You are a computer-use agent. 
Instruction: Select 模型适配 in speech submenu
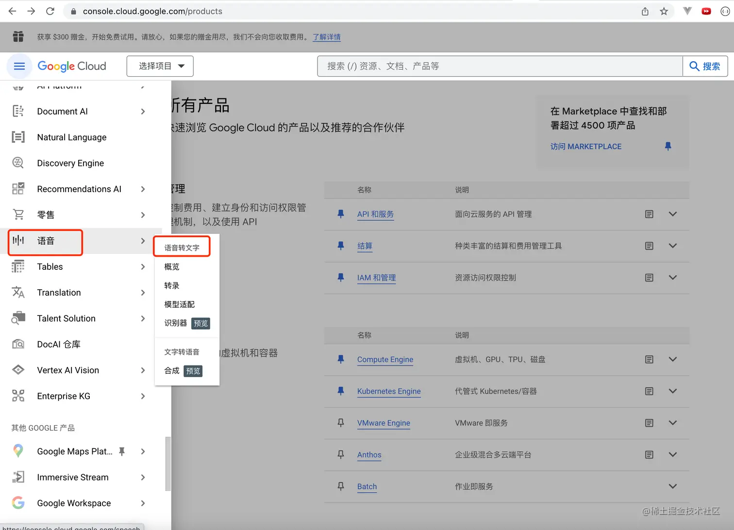(x=179, y=304)
